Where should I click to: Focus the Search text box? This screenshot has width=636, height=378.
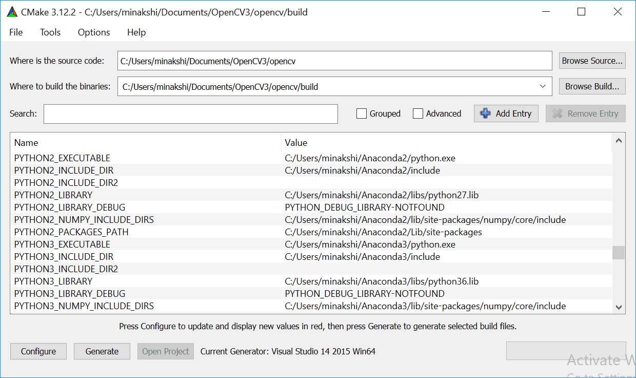pyautogui.click(x=191, y=114)
